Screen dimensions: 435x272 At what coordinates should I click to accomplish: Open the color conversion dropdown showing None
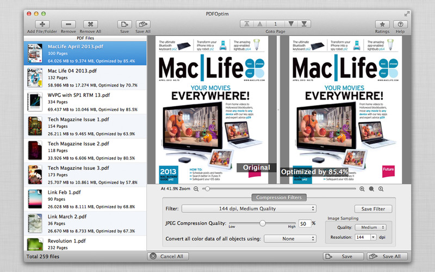point(290,239)
